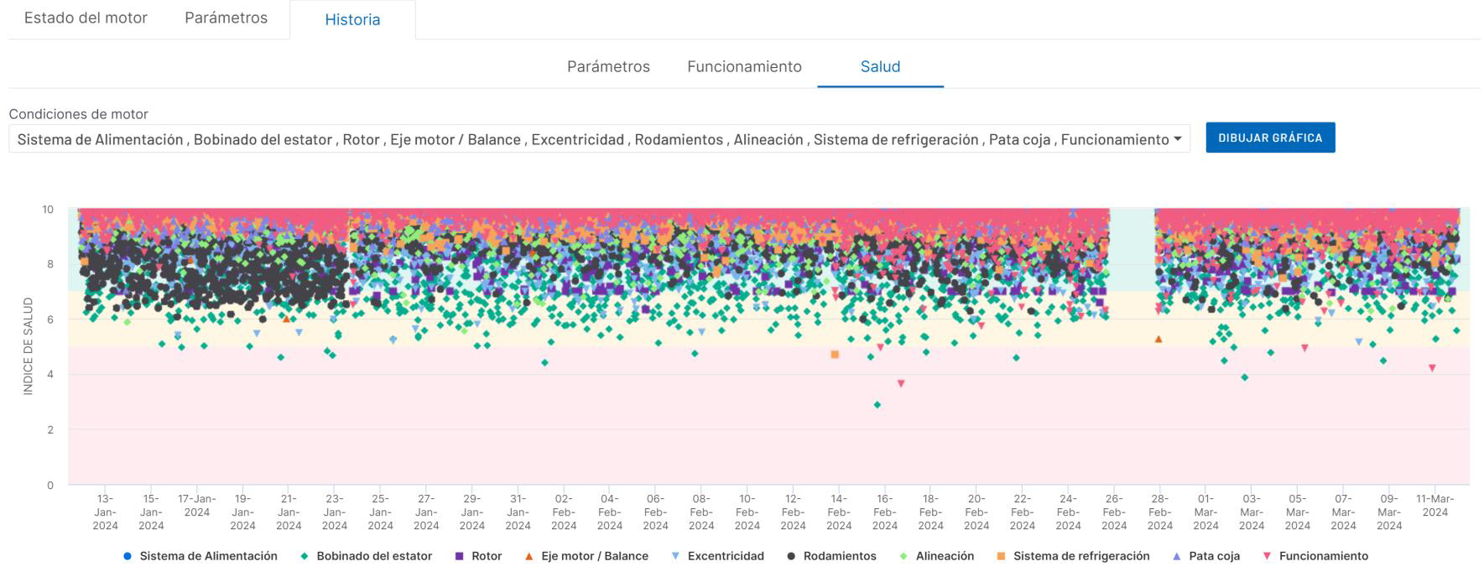Image resolution: width=1484 pixels, height=582 pixels.
Task: Switch to the Estado del motor tab
Action: coord(86,18)
